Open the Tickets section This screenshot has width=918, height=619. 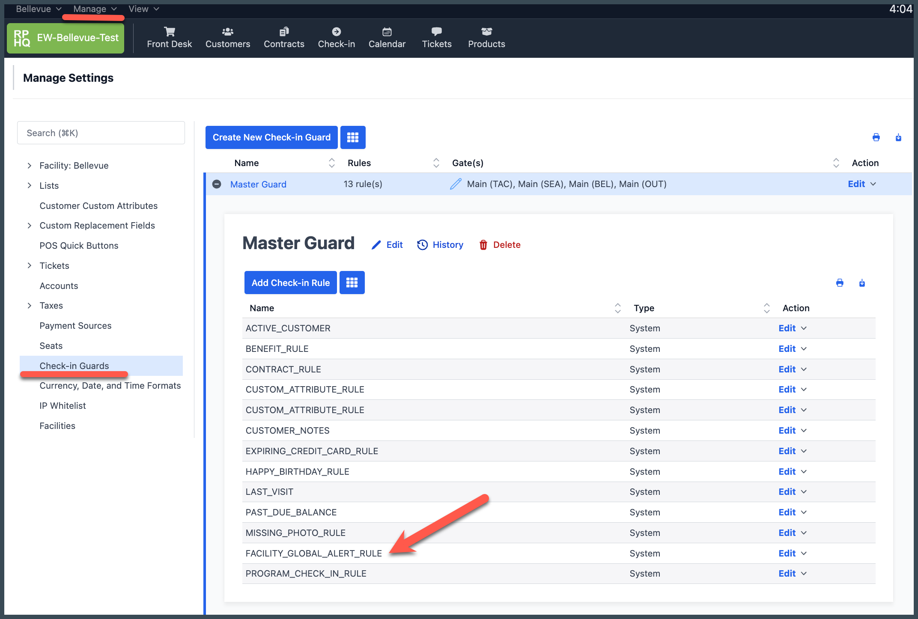[x=436, y=38]
